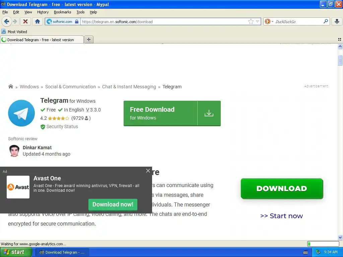Open the downloads arrow button

point(337,21)
